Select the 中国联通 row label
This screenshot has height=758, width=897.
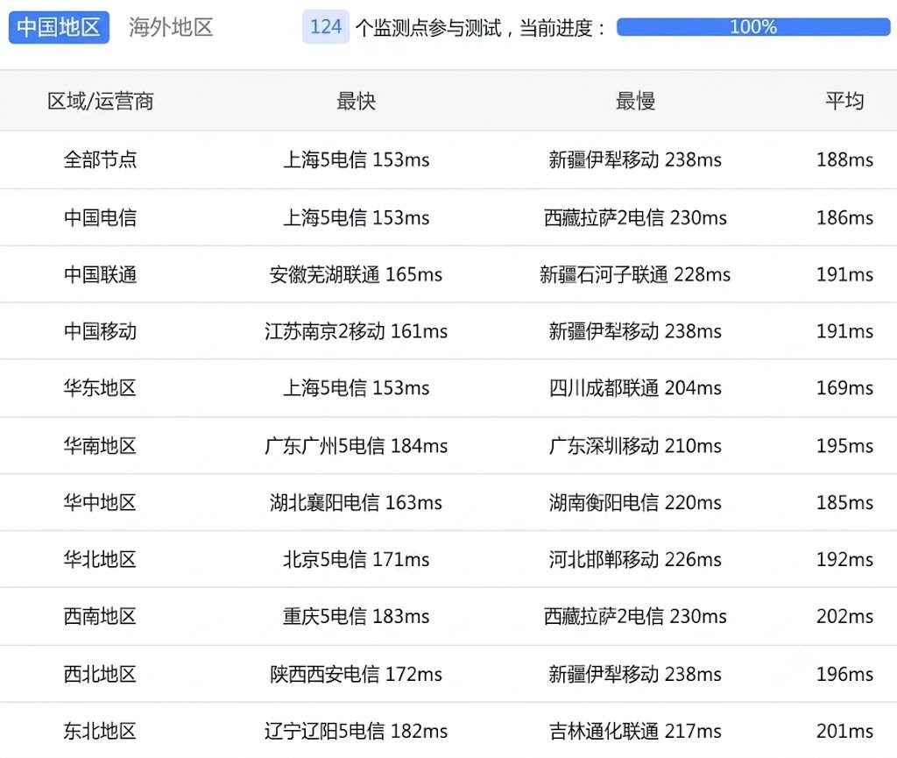(100, 274)
